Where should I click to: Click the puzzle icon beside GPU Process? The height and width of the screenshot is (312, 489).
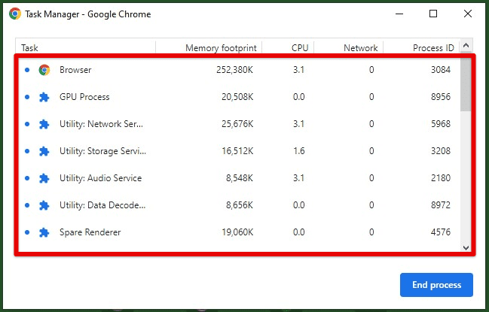tap(44, 97)
